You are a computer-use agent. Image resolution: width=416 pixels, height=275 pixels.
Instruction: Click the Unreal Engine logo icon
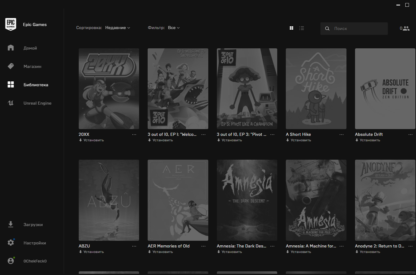11,103
